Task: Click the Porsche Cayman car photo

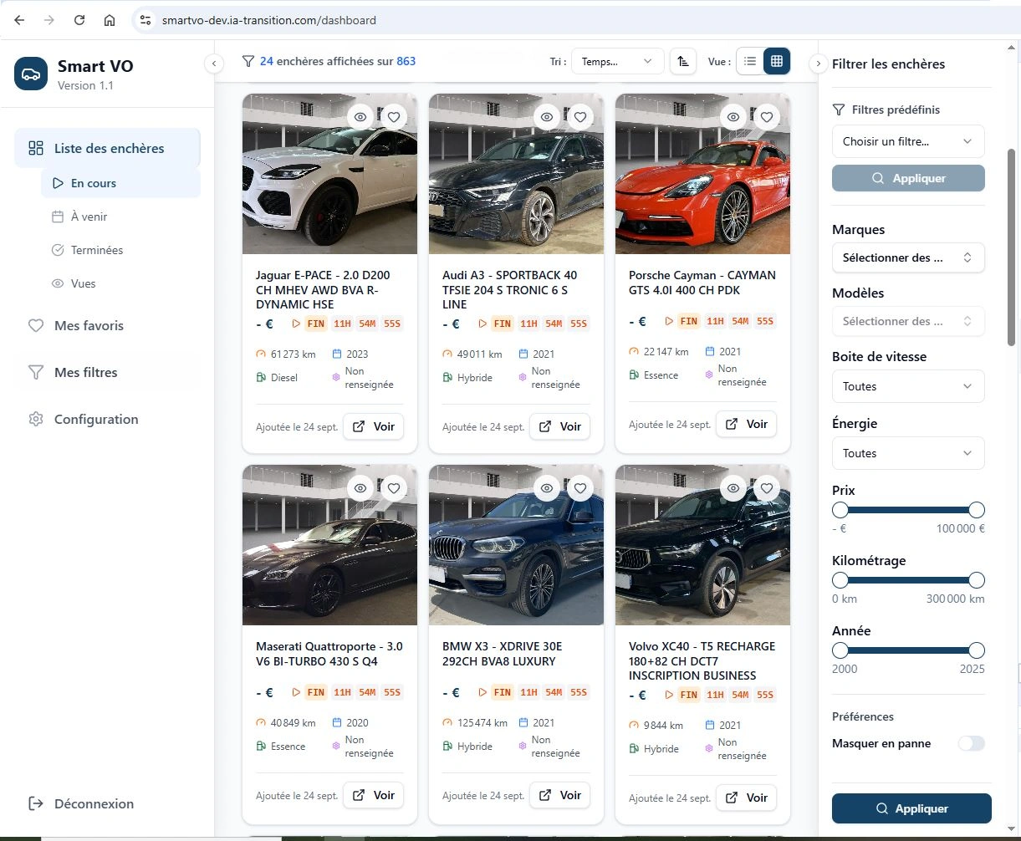Action: [702, 174]
